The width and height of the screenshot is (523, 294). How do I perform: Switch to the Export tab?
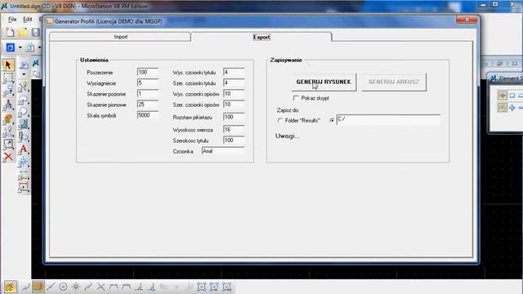click(x=261, y=37)
